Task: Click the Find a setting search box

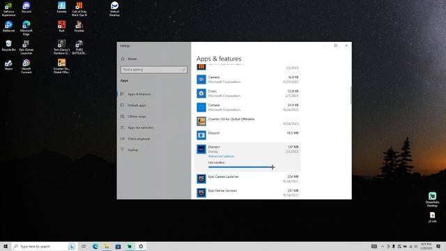Action: pos(153,70)
